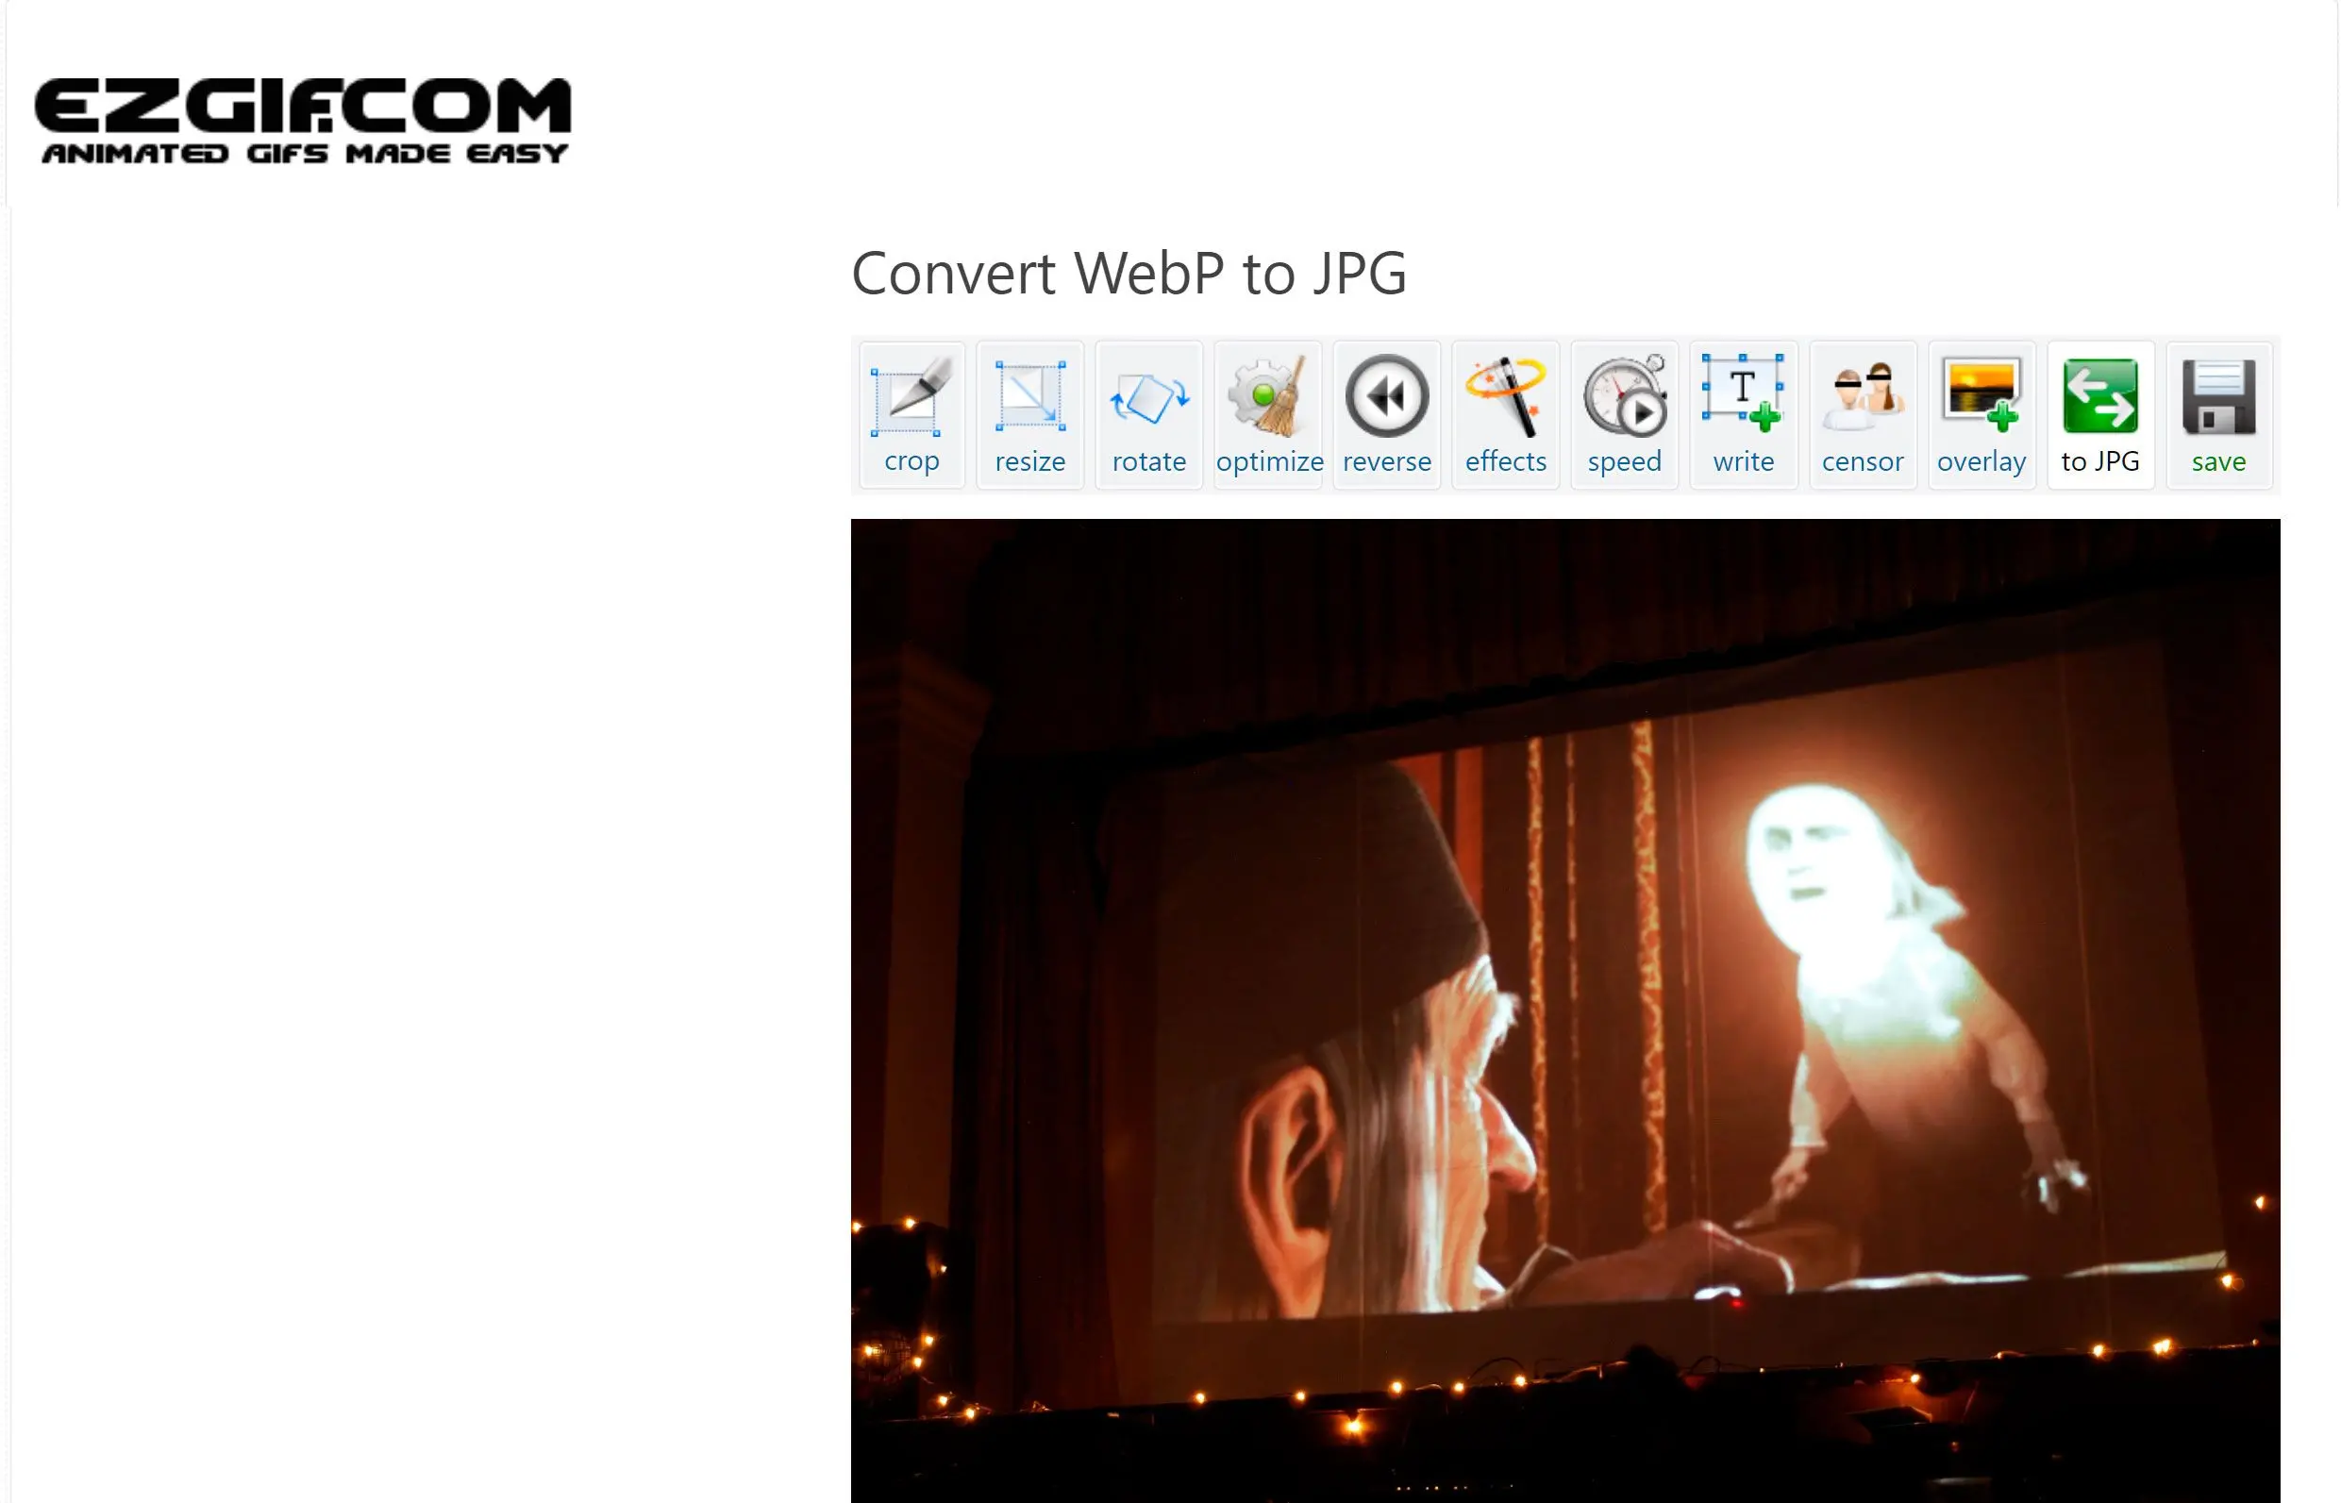Toggle the reverse playback option
The height and width of the screenshot is (1503, 2341).
[x=1385, y=414]
